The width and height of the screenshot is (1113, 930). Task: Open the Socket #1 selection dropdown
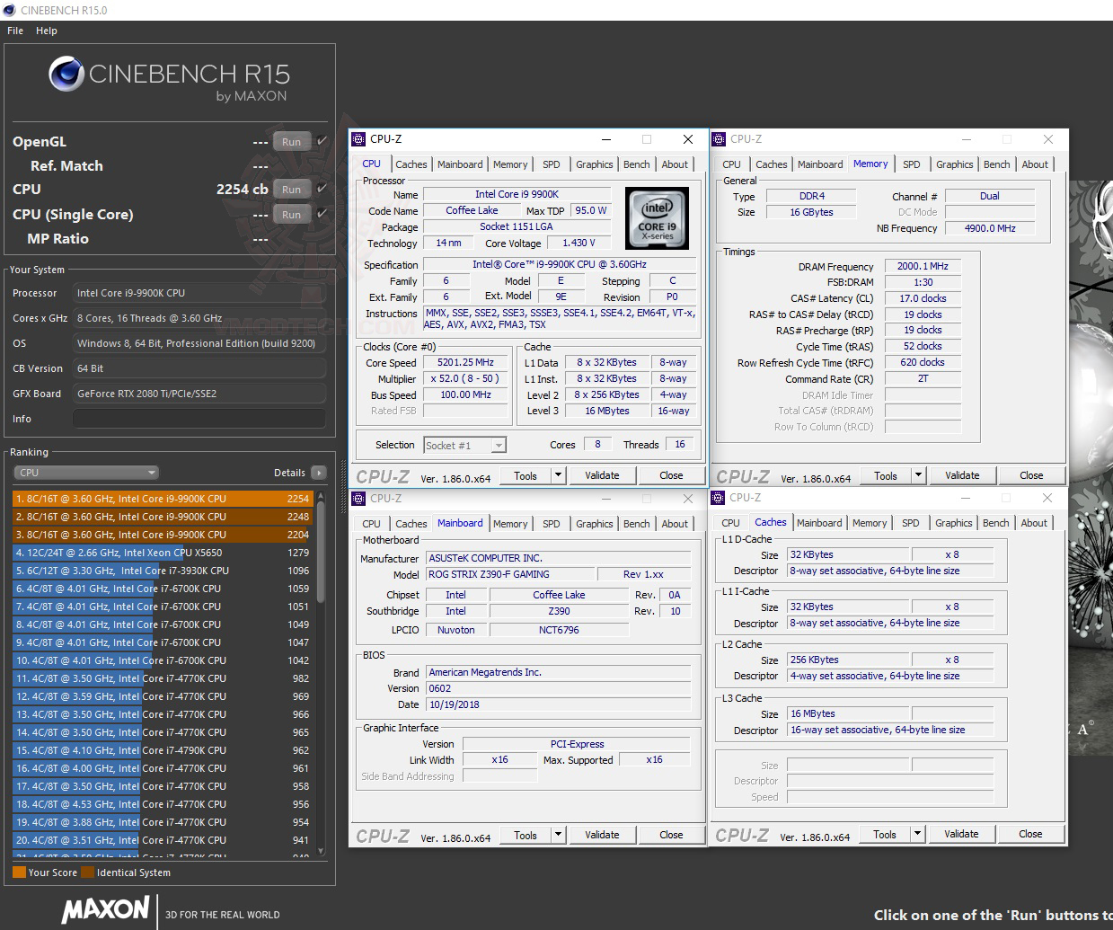(x=464, y=444)
